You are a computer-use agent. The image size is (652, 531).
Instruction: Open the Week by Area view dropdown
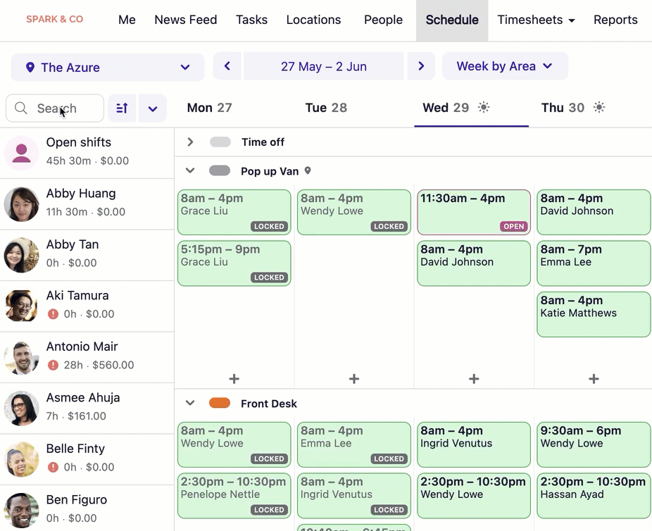(x=505, y=65)
